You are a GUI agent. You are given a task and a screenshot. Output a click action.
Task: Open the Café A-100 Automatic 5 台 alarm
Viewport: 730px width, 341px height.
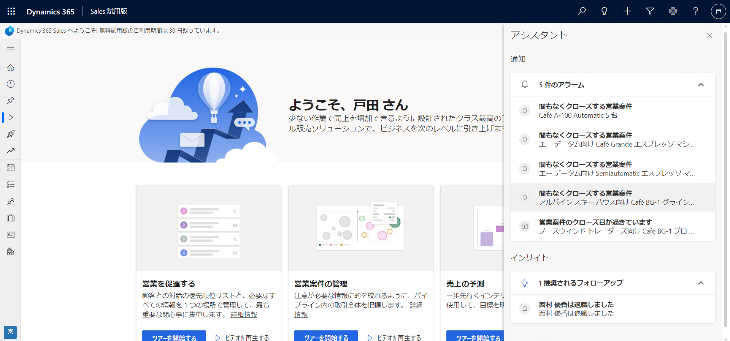(x=613, y=111)
